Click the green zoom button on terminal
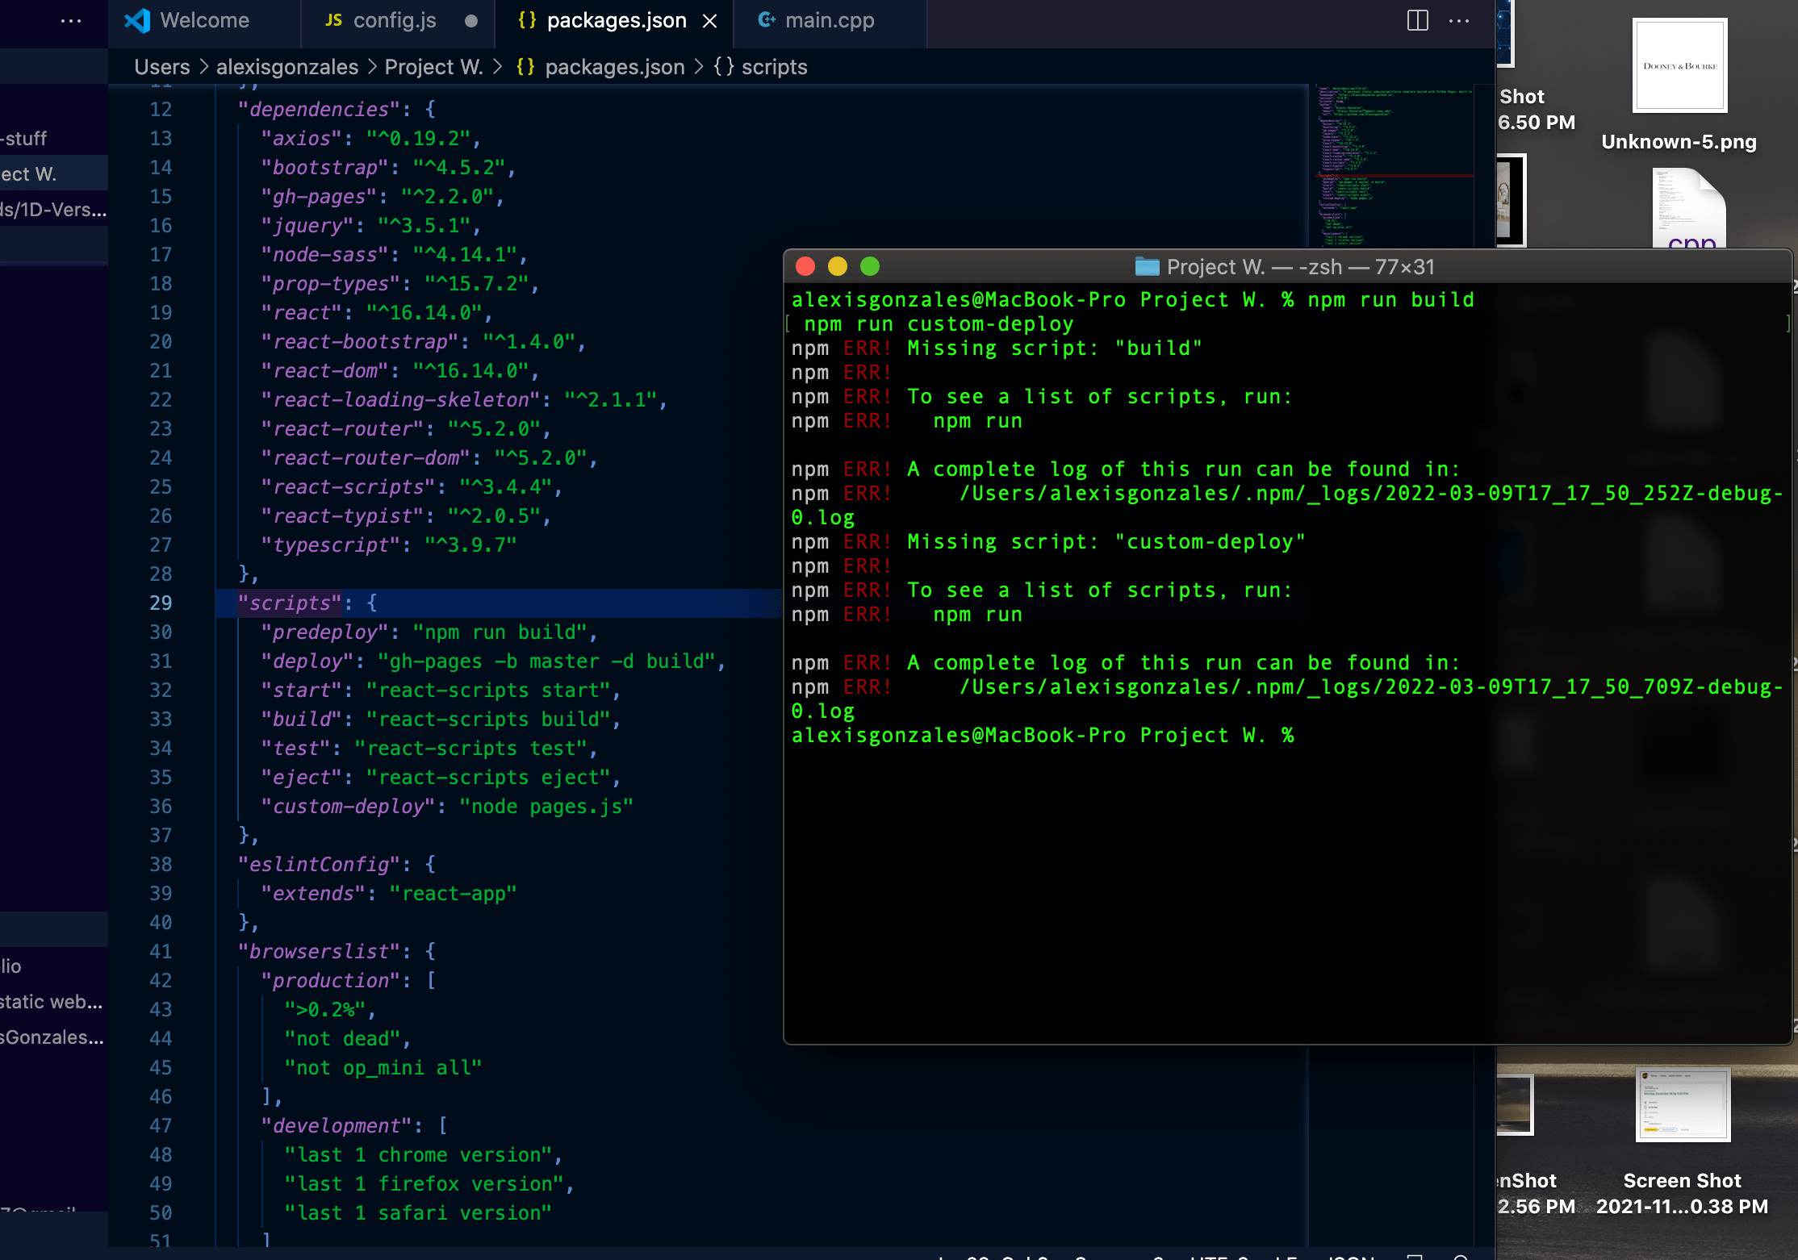This screenshot has height=1260, width=1798. (x=869, y=267)
